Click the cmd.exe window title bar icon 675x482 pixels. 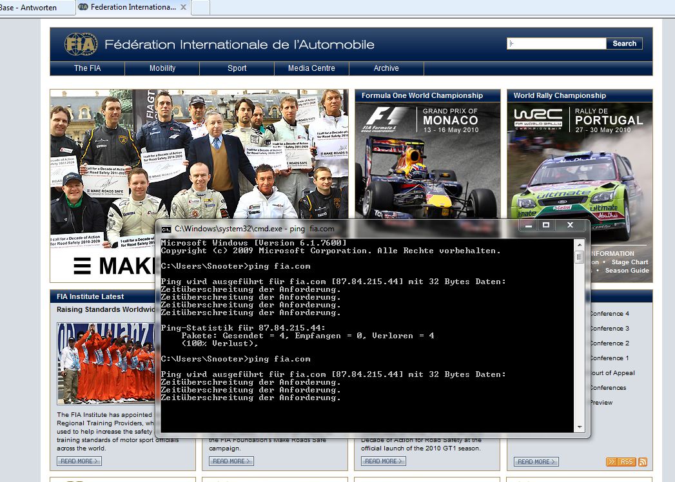pyautogui.click(x=166, y=229)
